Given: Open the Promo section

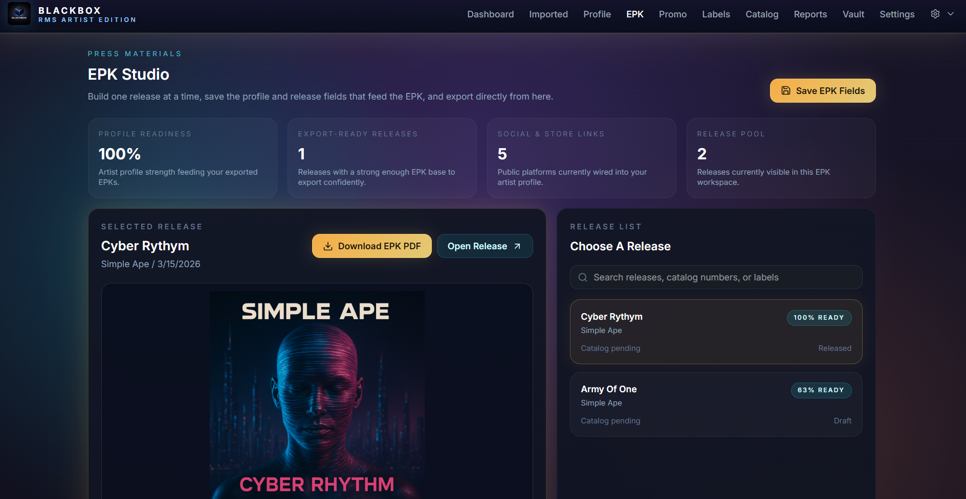Looking at the screenshot, I should pyautogui.click(x=672, y=14).
